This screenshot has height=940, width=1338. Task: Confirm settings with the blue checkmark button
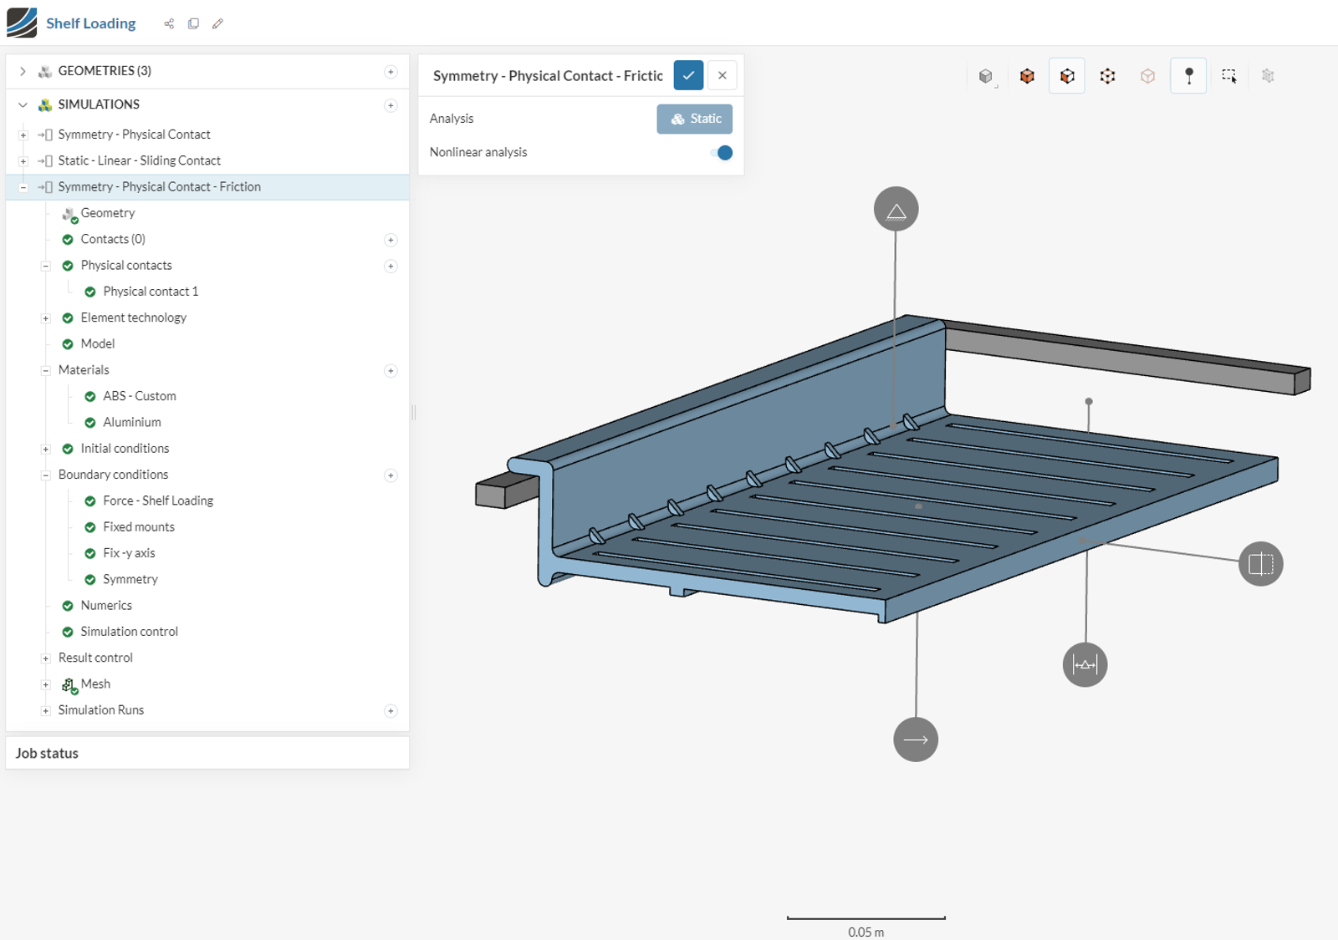click(x=687, y=75)
